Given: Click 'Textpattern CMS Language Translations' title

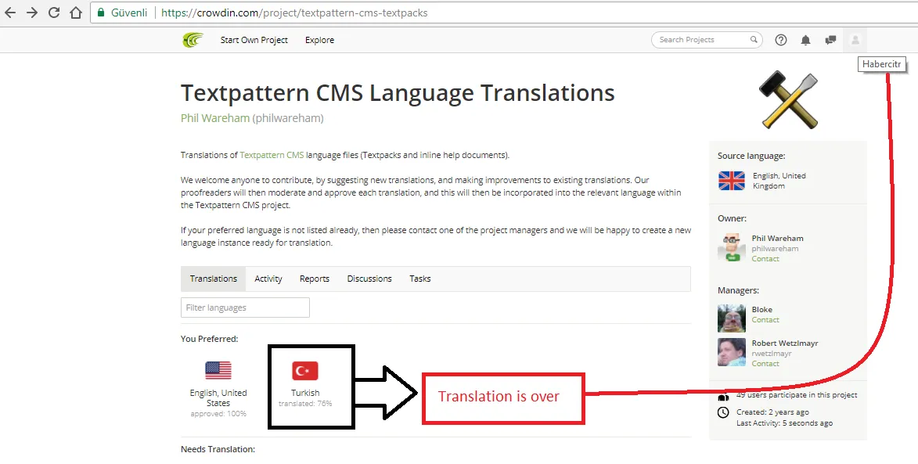Looking at the screenshot, I should (x=398, y=93).
